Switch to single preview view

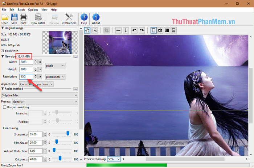coord(153,30)
